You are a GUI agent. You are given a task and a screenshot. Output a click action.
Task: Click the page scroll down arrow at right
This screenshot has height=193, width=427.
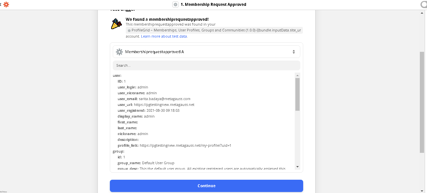click(x=422, y=190)
